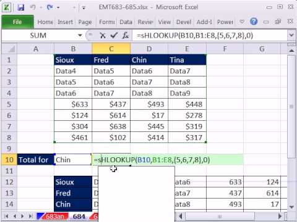The height and width of the screenshot is (222, 297).
Task: Open the Page Layout ribbon tab
Action: [x=85, y=22]
